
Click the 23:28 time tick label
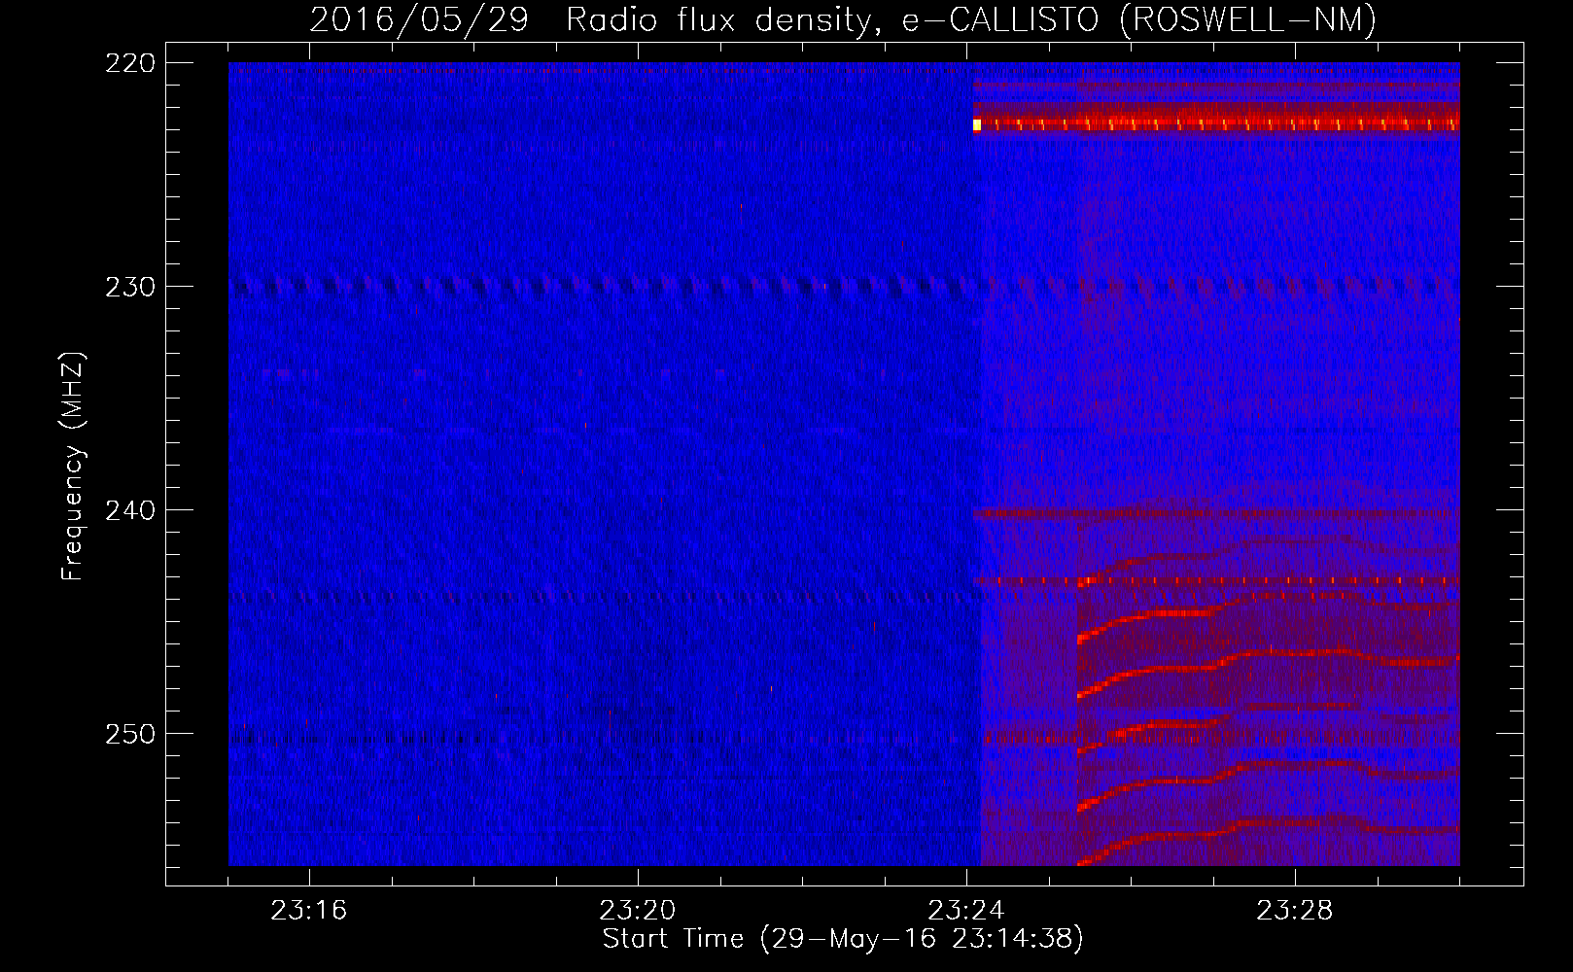1295,911
